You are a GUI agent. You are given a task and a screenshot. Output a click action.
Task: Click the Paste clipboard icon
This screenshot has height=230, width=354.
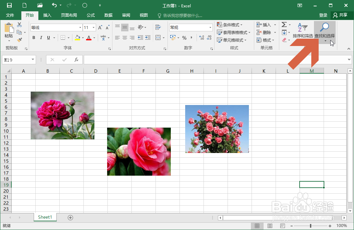pyautogui.click(x=9, y=28)
